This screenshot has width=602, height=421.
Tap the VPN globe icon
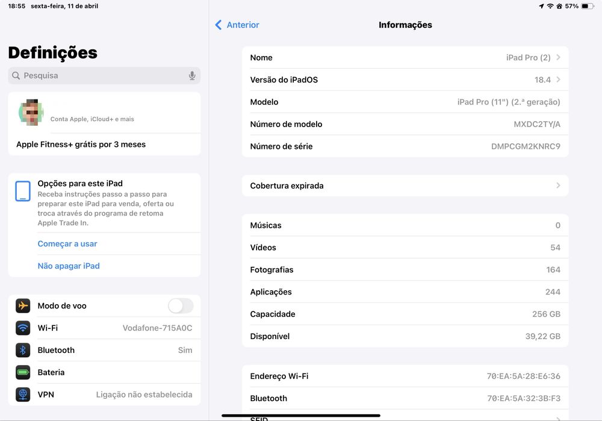coord(23,394)
